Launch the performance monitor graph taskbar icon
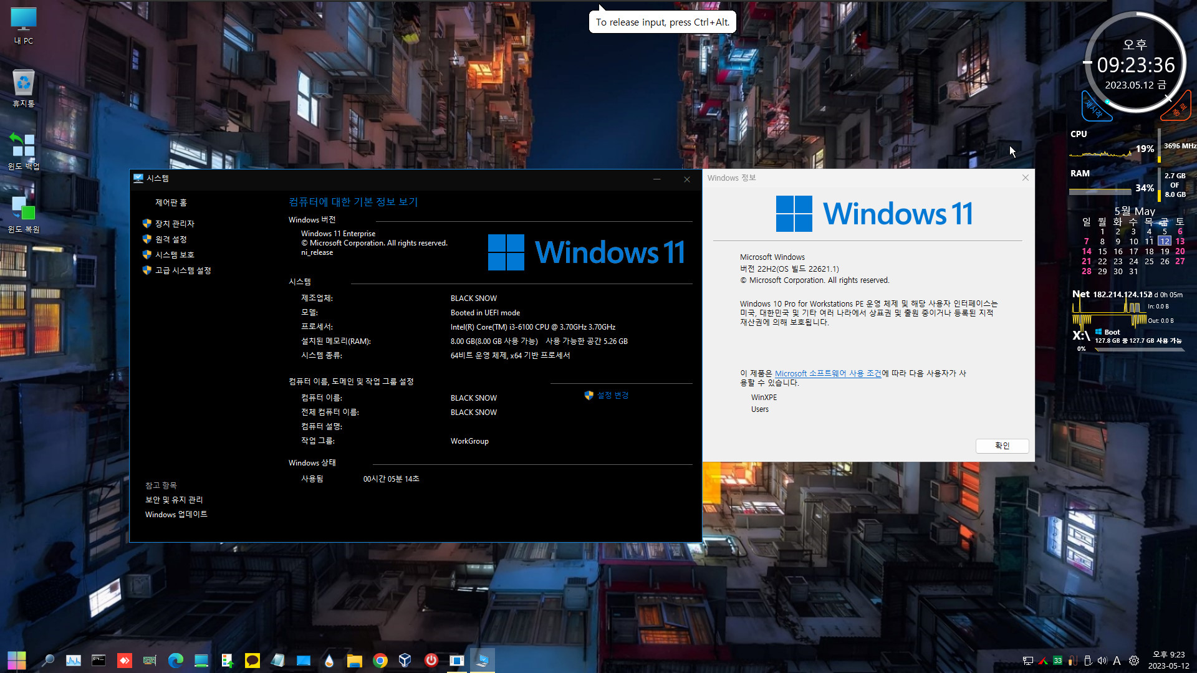 click(x=74, y=660)
